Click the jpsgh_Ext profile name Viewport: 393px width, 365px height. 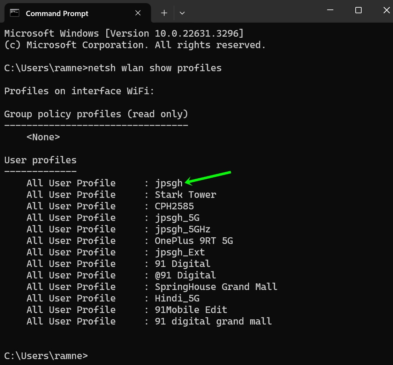(180, 252)
